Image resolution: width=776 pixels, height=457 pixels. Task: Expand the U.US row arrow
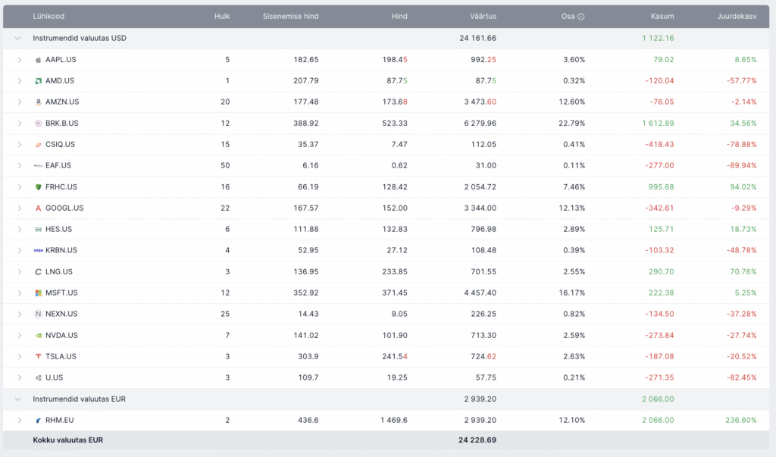(x=19, y=377)
